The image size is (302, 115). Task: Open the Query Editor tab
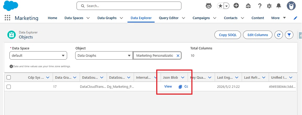[169, 18]
